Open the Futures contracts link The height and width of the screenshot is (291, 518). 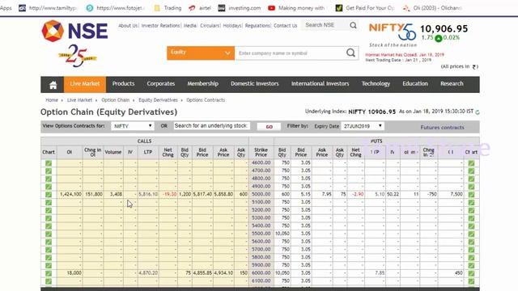[x=442, y=128]
